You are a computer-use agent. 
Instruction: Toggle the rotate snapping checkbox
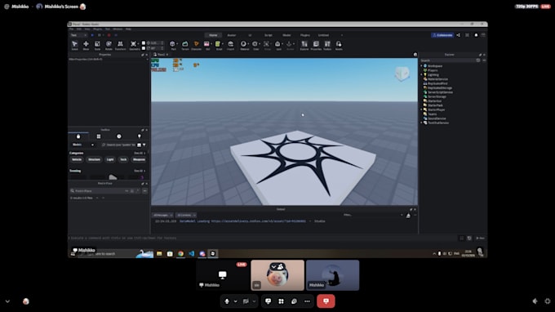point(144,48)
